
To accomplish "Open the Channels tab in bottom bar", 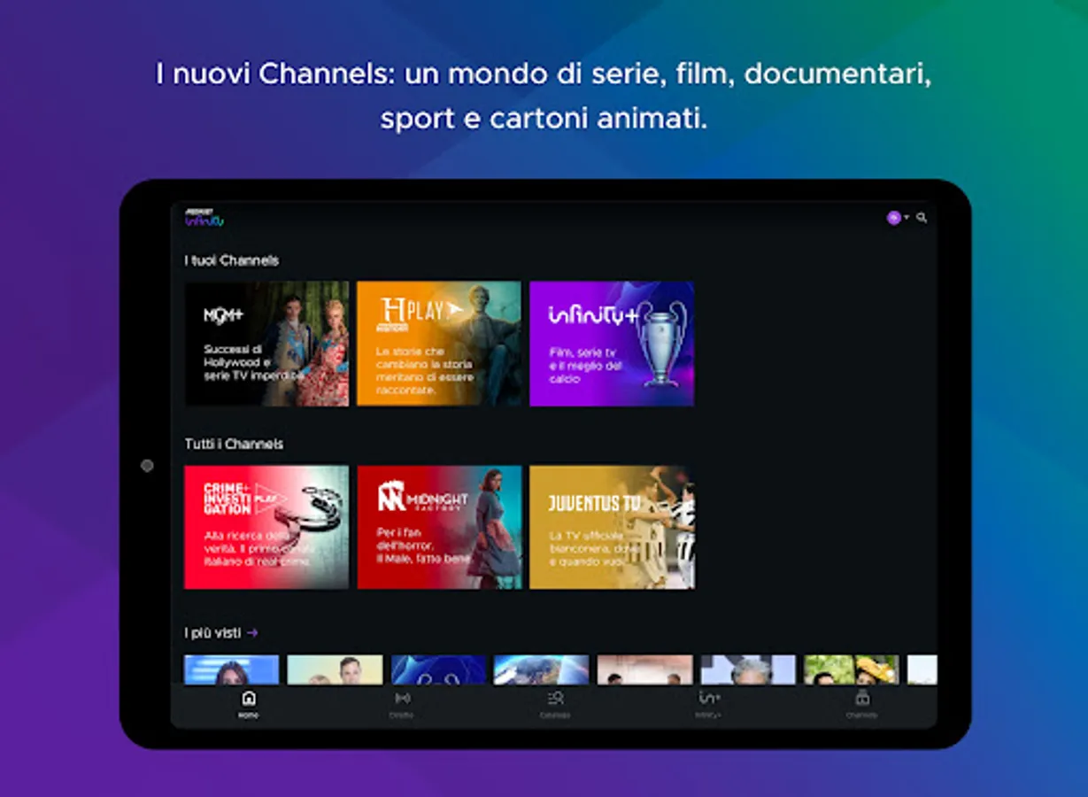I will tap(861, 704).
